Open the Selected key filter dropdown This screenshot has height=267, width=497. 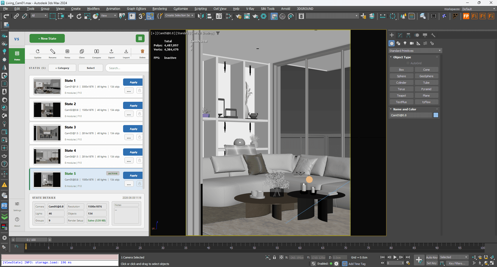click(x=454, y=257)
